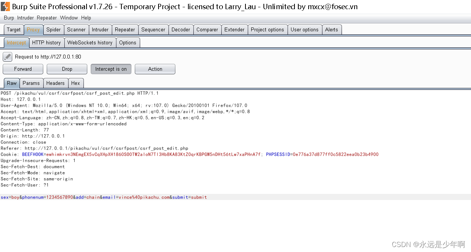The height and width of the screenshot is (252, 471).
Task: Click the Content-Type header line
Action: tap(64, 124)
